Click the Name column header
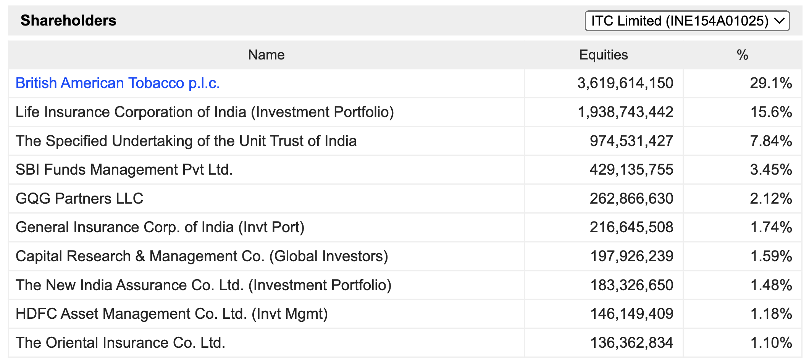This screenshot has width=809, height=363. point(266,55)
